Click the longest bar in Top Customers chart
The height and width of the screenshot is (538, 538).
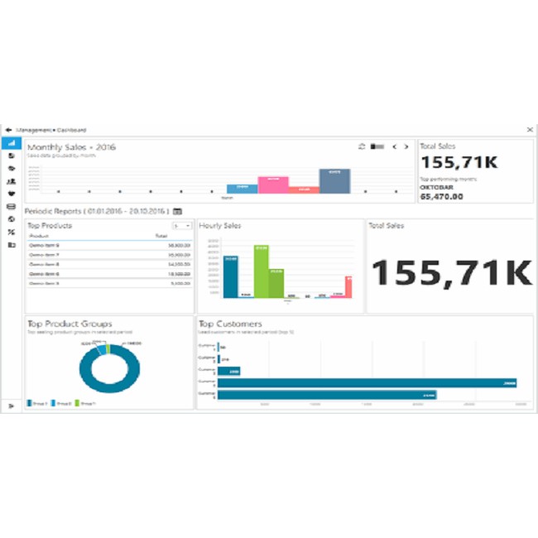pyautogui.click(x=367, y=382)
